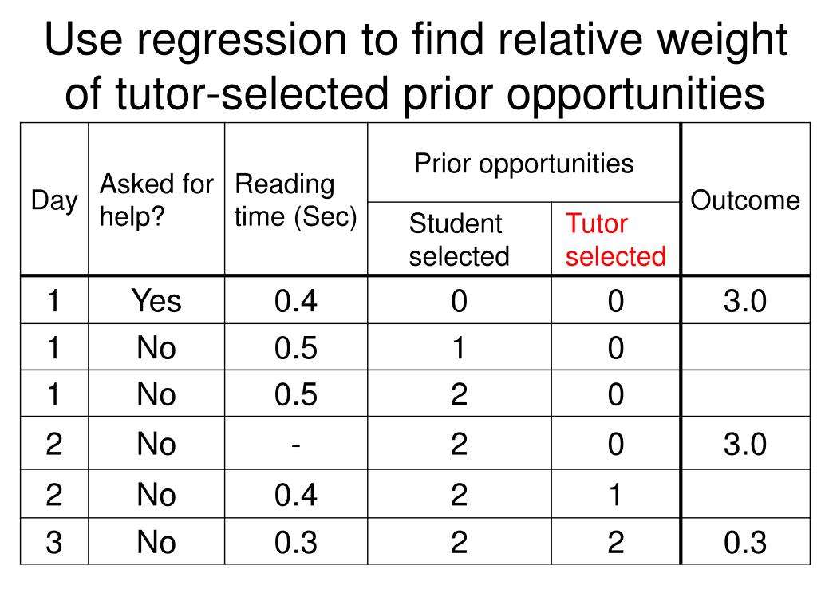Select the 0.4 reading time in first row
This screenshot has height=613, width=817.
pyautogui.click(x=295, y=301)
